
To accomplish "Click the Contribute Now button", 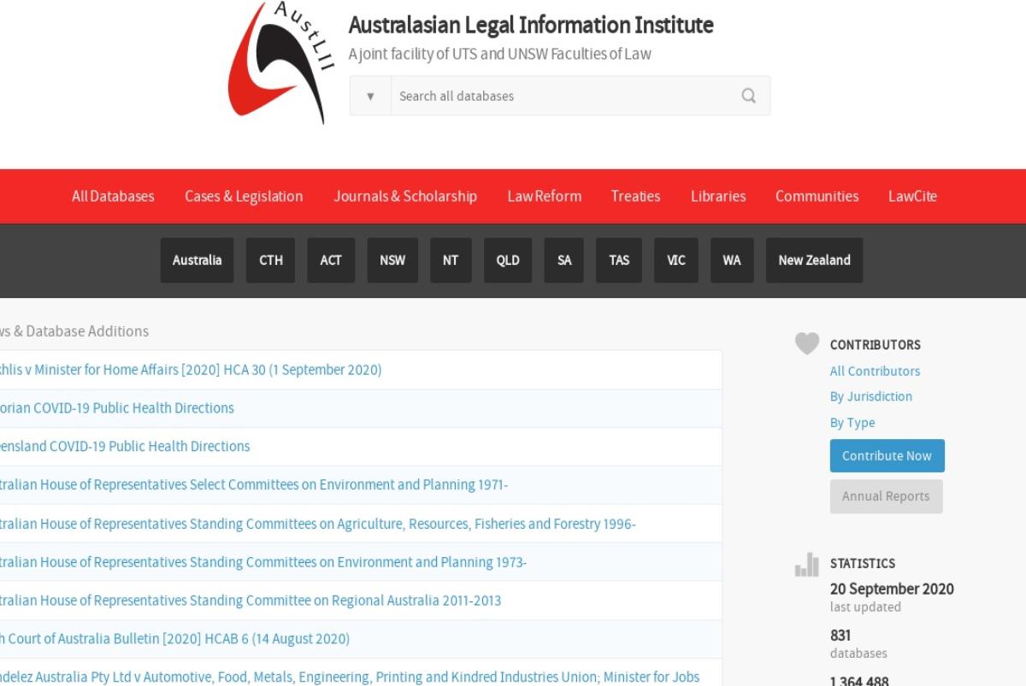I will click(x=887, y=455).
